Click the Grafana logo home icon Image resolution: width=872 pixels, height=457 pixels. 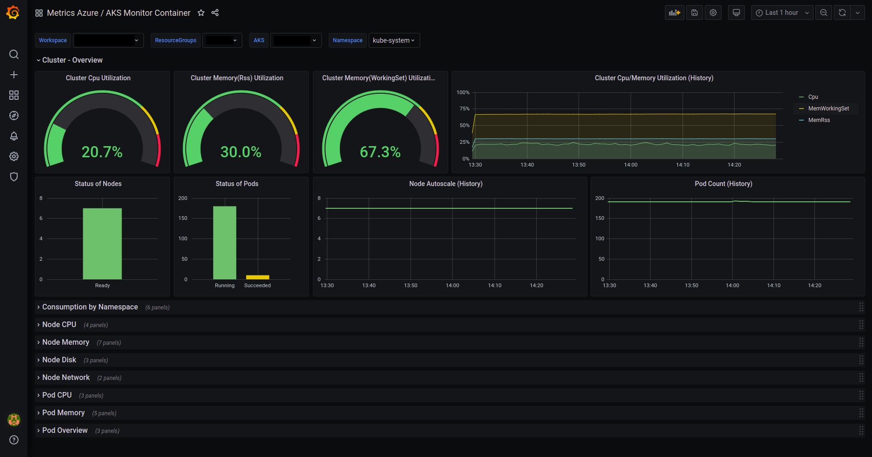[13, 13]
